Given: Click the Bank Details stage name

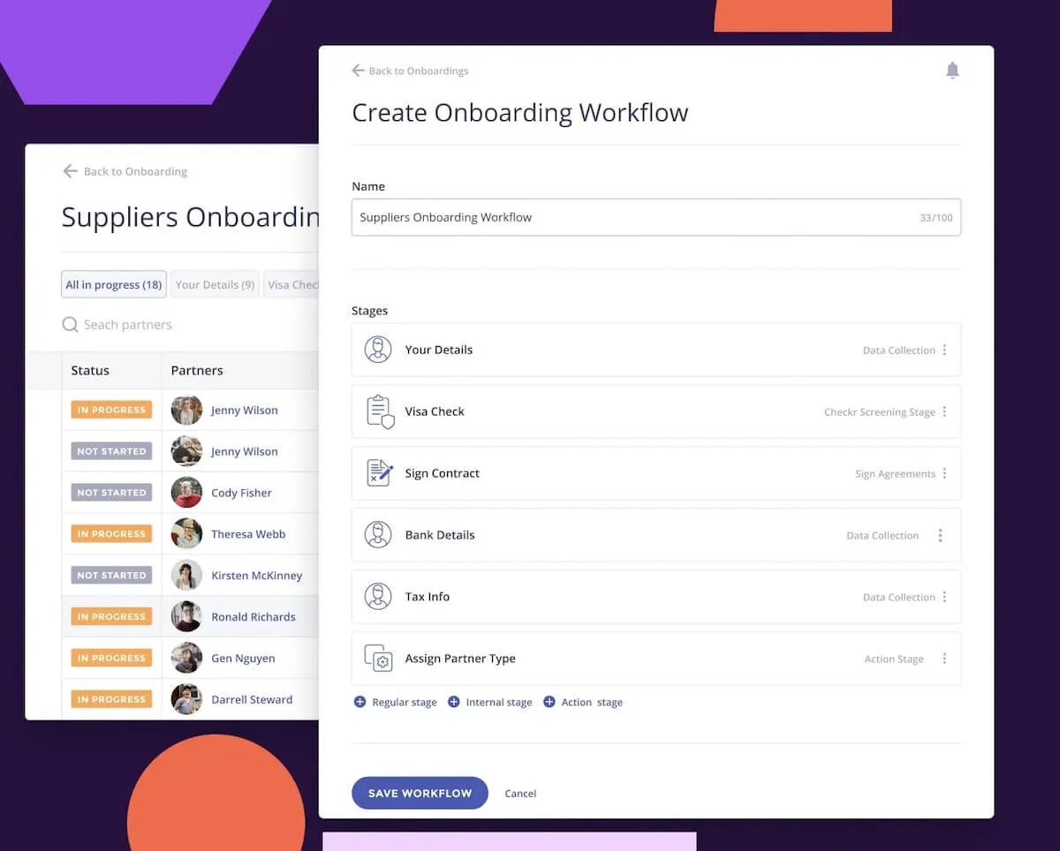Looking at the screenshot, I should (440, 535).
